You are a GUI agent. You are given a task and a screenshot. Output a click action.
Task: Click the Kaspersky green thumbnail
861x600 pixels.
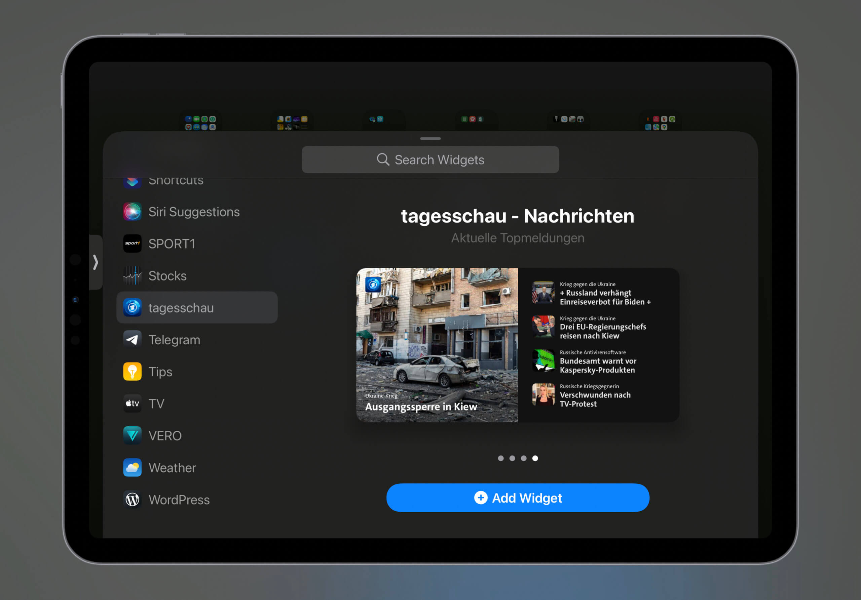tap(544, 361)
